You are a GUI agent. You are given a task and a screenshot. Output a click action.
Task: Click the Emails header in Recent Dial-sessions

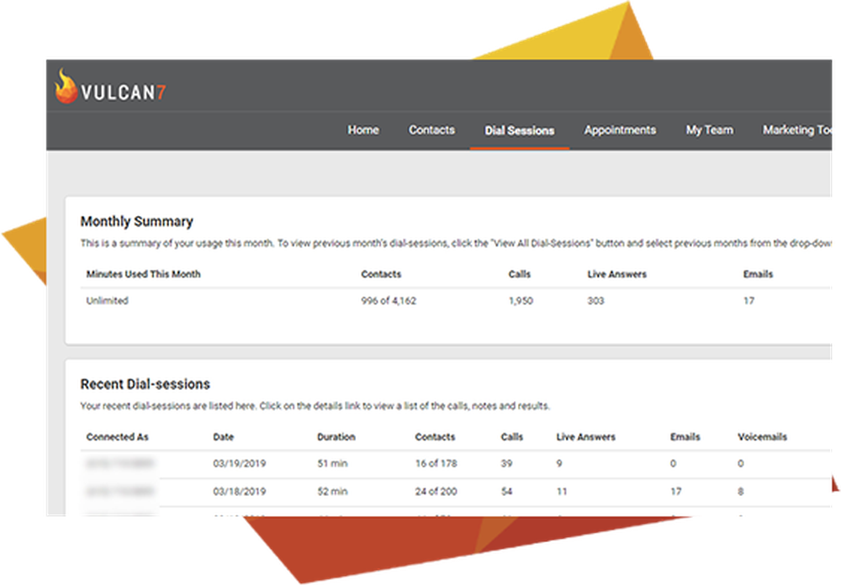[x=685, y=437]
